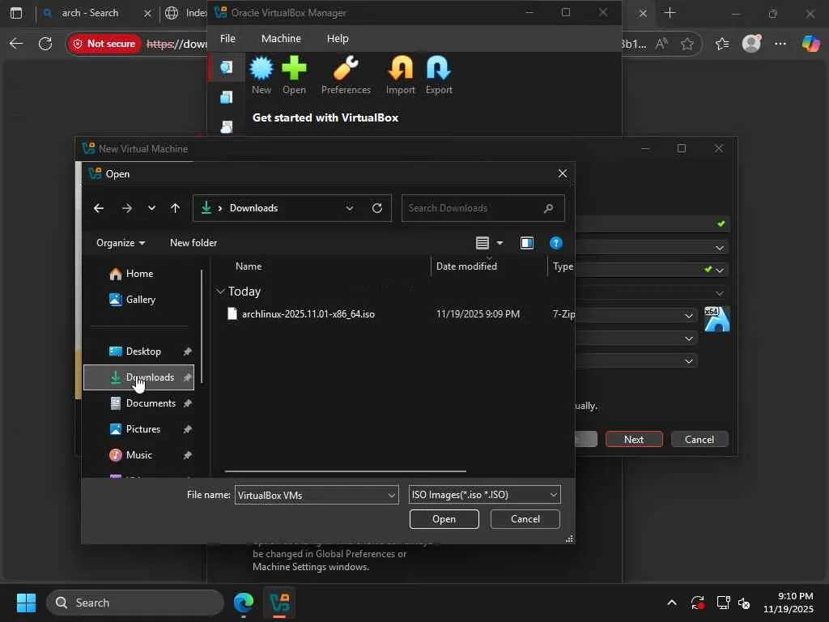829x622 pixels.
Task: Open help in the file dialog
Action: point(555,243)
